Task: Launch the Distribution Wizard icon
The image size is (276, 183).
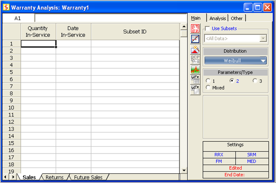Action: [195, 49]
